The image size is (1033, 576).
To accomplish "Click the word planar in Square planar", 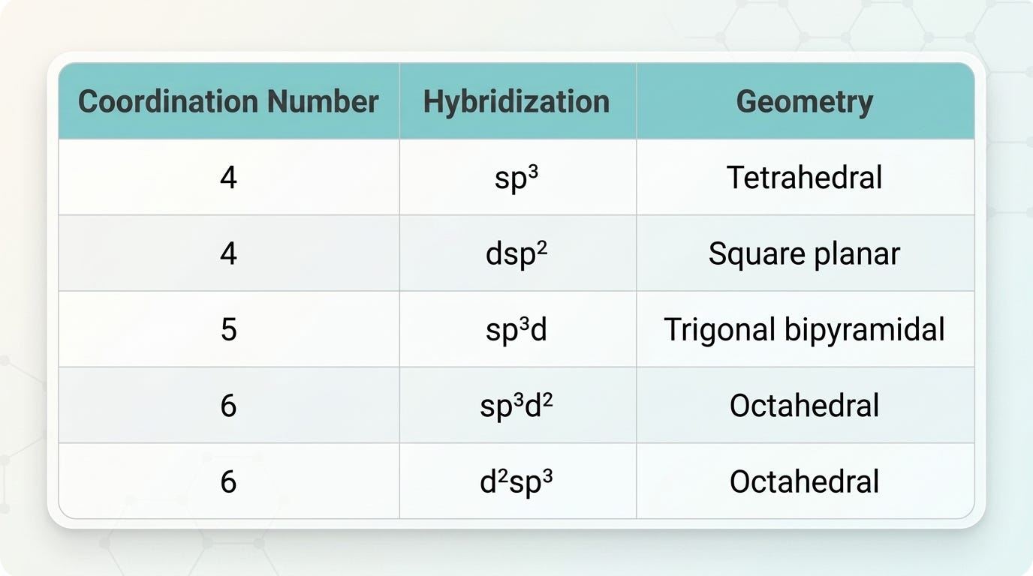I will [857, 255].
